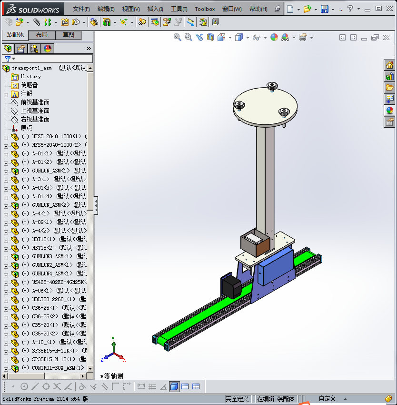Click the Help question mark icon
397x405 pixels.
click(x=350, y=9)
